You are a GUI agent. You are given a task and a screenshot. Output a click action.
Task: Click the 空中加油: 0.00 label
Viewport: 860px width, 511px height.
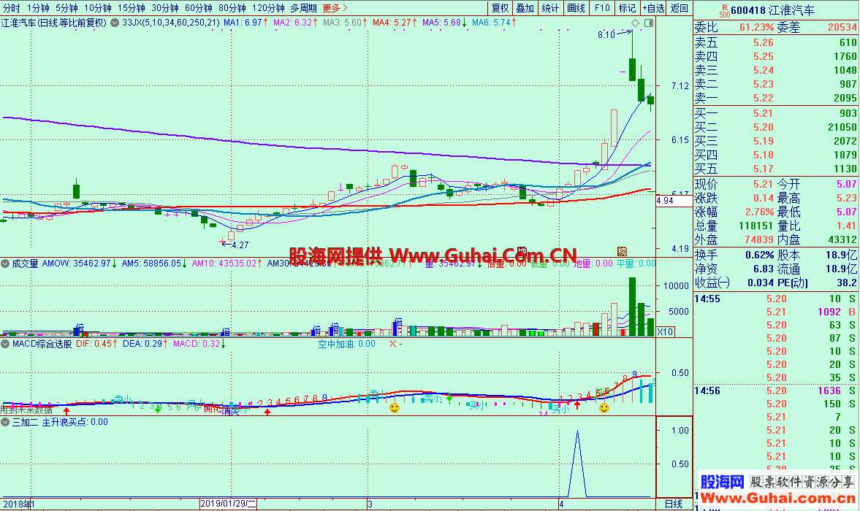tap(346, 344)
